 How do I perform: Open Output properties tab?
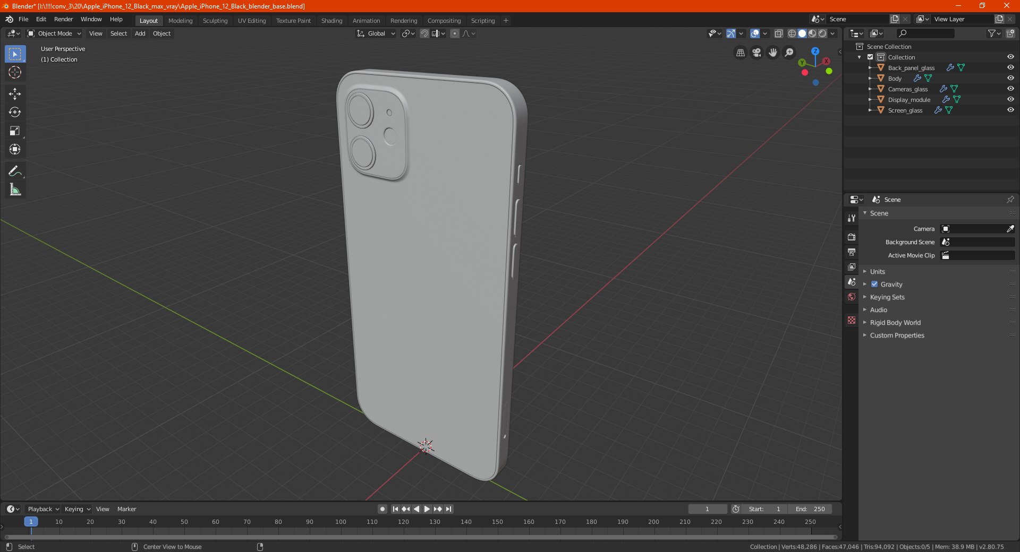click(x=852, y=252)
